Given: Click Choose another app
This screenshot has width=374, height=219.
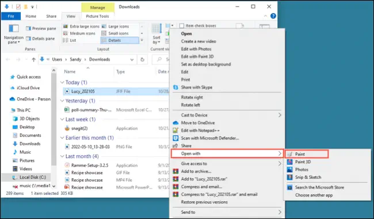Looking at the screenshot, I should tap(314, 195).
